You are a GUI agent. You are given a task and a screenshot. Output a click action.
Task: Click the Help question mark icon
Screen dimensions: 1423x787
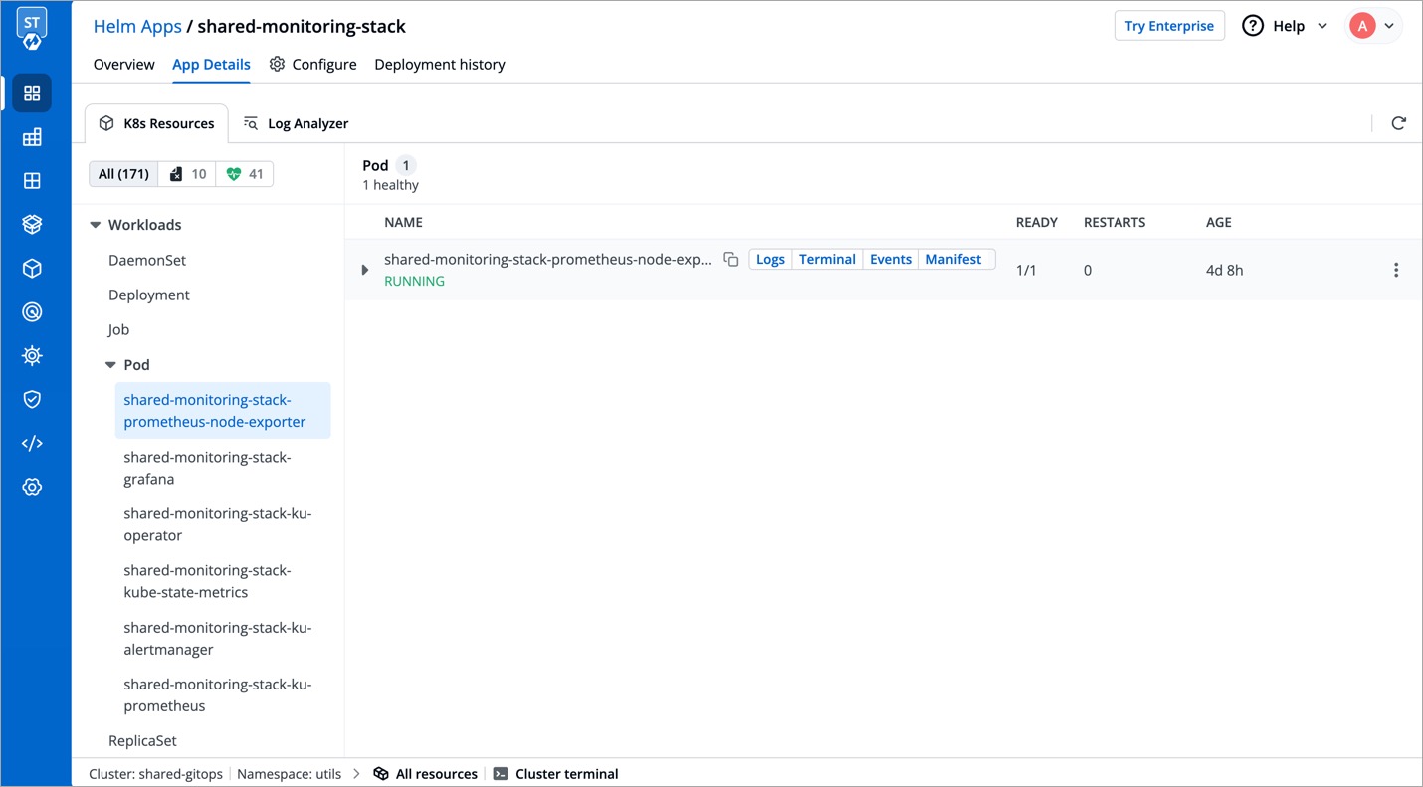[1253, 26]
